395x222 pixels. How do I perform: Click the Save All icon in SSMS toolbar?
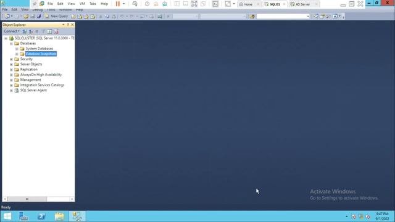(x=39, y=17)
